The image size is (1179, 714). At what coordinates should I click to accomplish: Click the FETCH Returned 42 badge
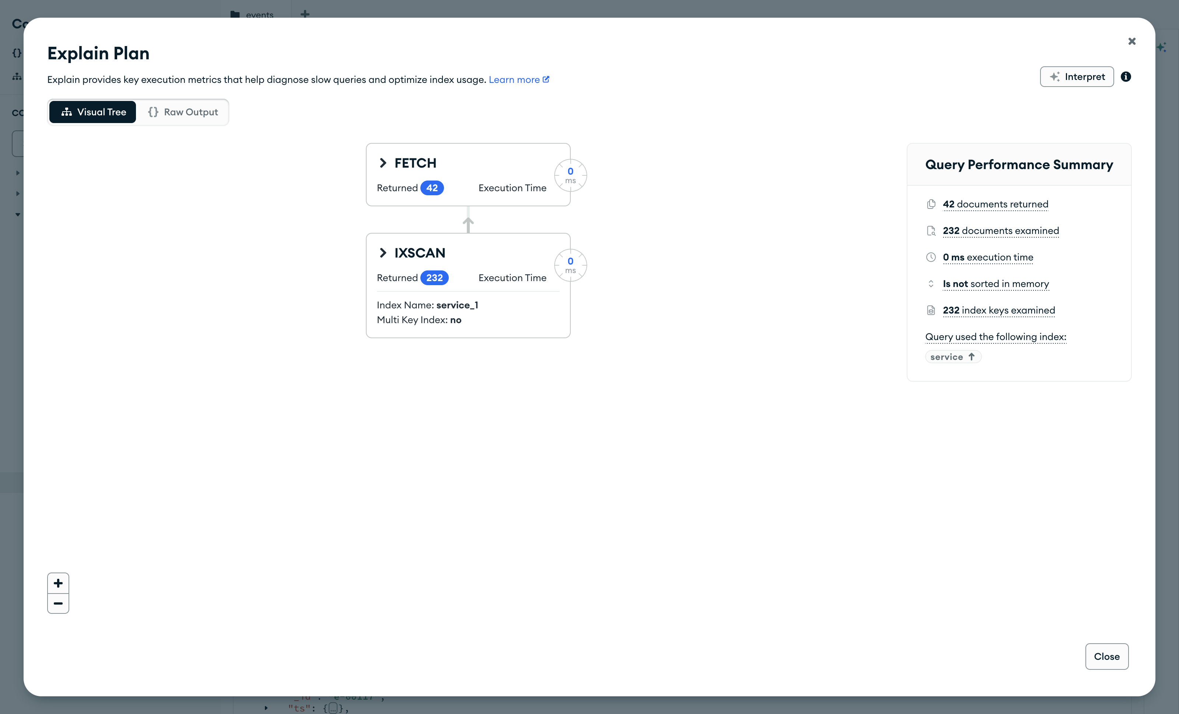(432, 188)
